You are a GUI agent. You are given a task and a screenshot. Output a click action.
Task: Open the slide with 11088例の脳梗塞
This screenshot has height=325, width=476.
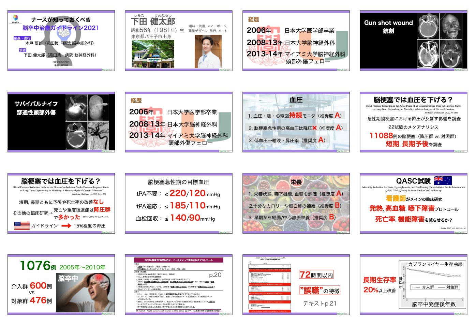point(414,122)
